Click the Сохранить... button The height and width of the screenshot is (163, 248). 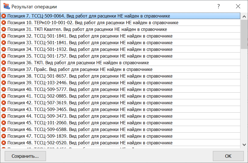(25, 156)
